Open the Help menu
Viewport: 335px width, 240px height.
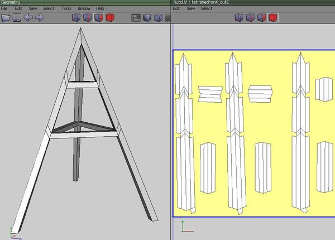click(100, 8)
